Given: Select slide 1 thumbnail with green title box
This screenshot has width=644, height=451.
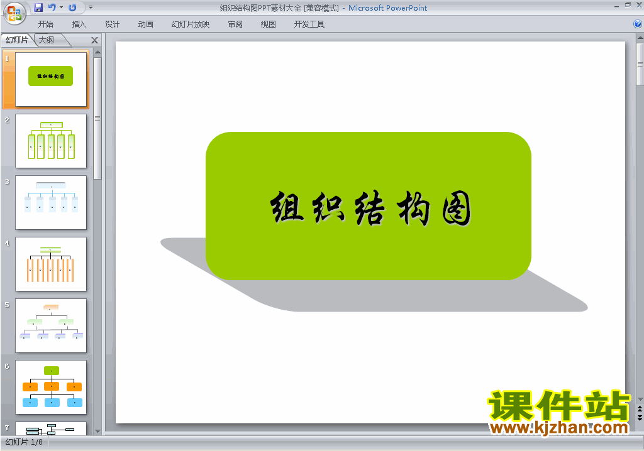Looking at the screenshot, I should [51, 79].
